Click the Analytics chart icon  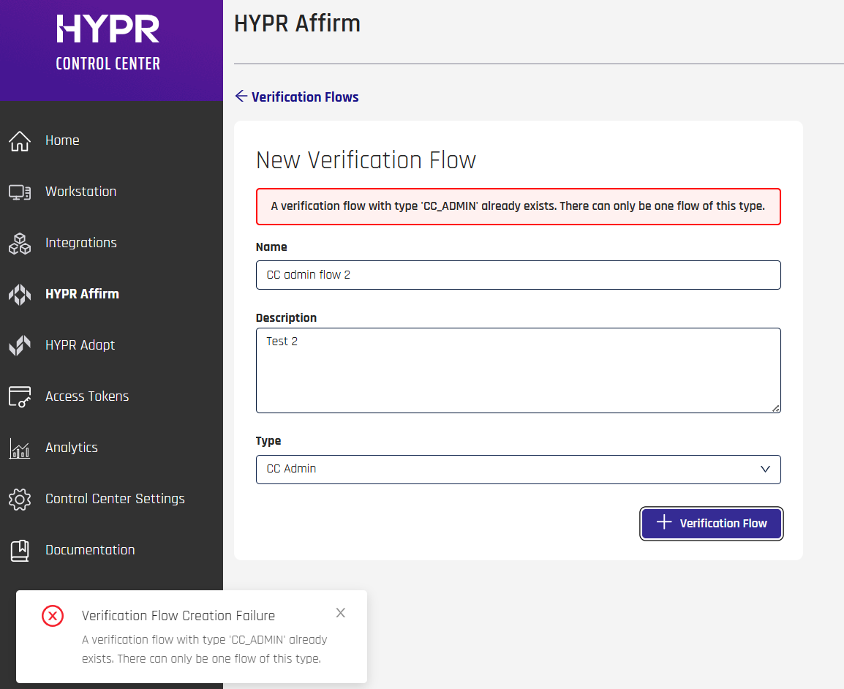point(20,448)
